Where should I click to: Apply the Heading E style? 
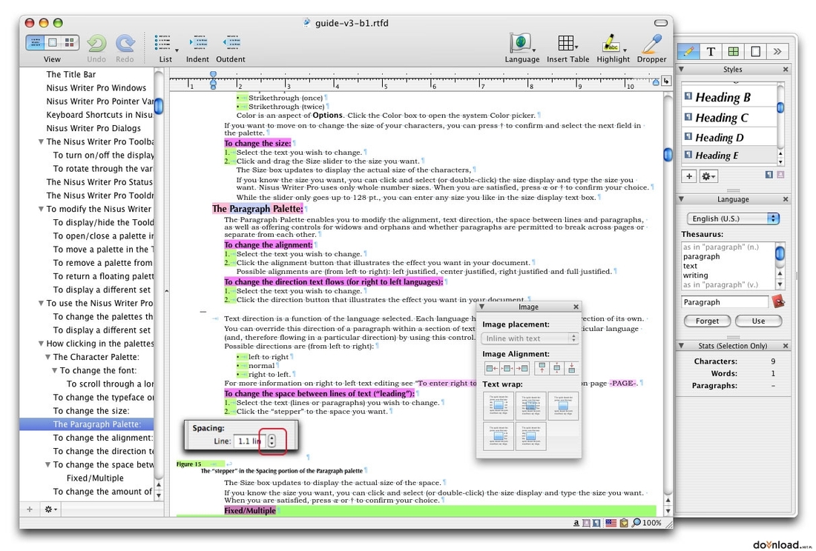(729, 156)
